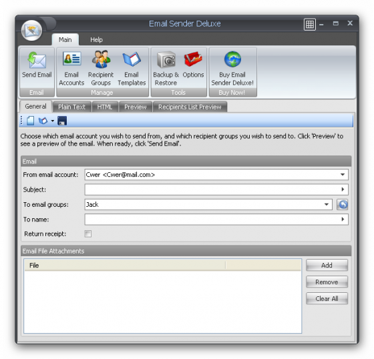Expand the From email account dropdown
The image size is (374, 359).
point(343,175)
